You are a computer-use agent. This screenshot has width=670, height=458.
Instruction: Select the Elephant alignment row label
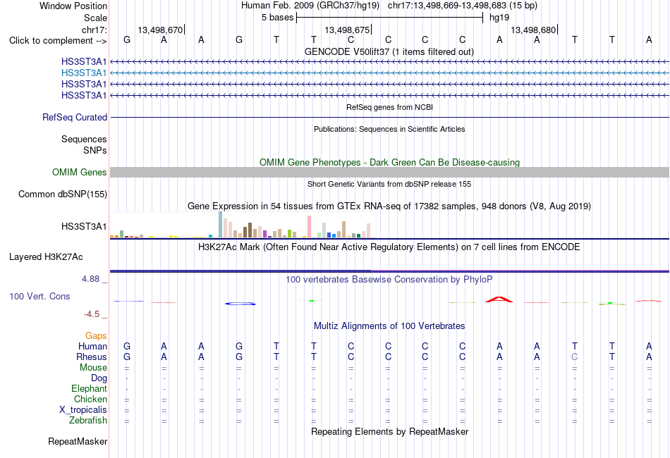pyautogui.click(x=90, y=389)
